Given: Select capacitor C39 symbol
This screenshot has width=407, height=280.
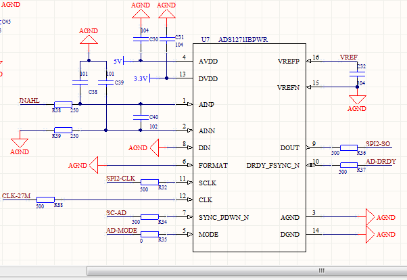Looking at the screenshot, I should click(x=106, y=83).
